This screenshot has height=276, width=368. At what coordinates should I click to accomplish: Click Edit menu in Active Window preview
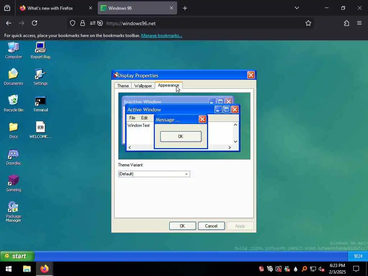click(144, 118)
